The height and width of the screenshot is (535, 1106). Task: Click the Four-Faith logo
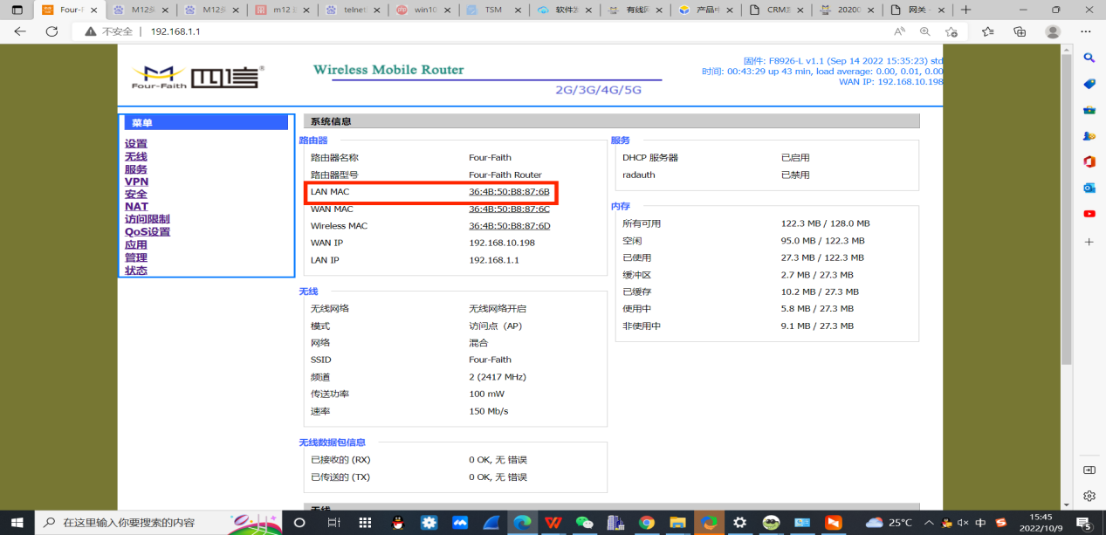tap(196, 76)
